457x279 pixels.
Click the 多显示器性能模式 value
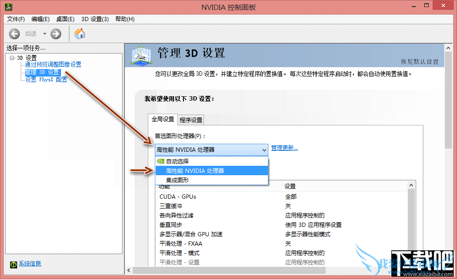pos(308,234)
